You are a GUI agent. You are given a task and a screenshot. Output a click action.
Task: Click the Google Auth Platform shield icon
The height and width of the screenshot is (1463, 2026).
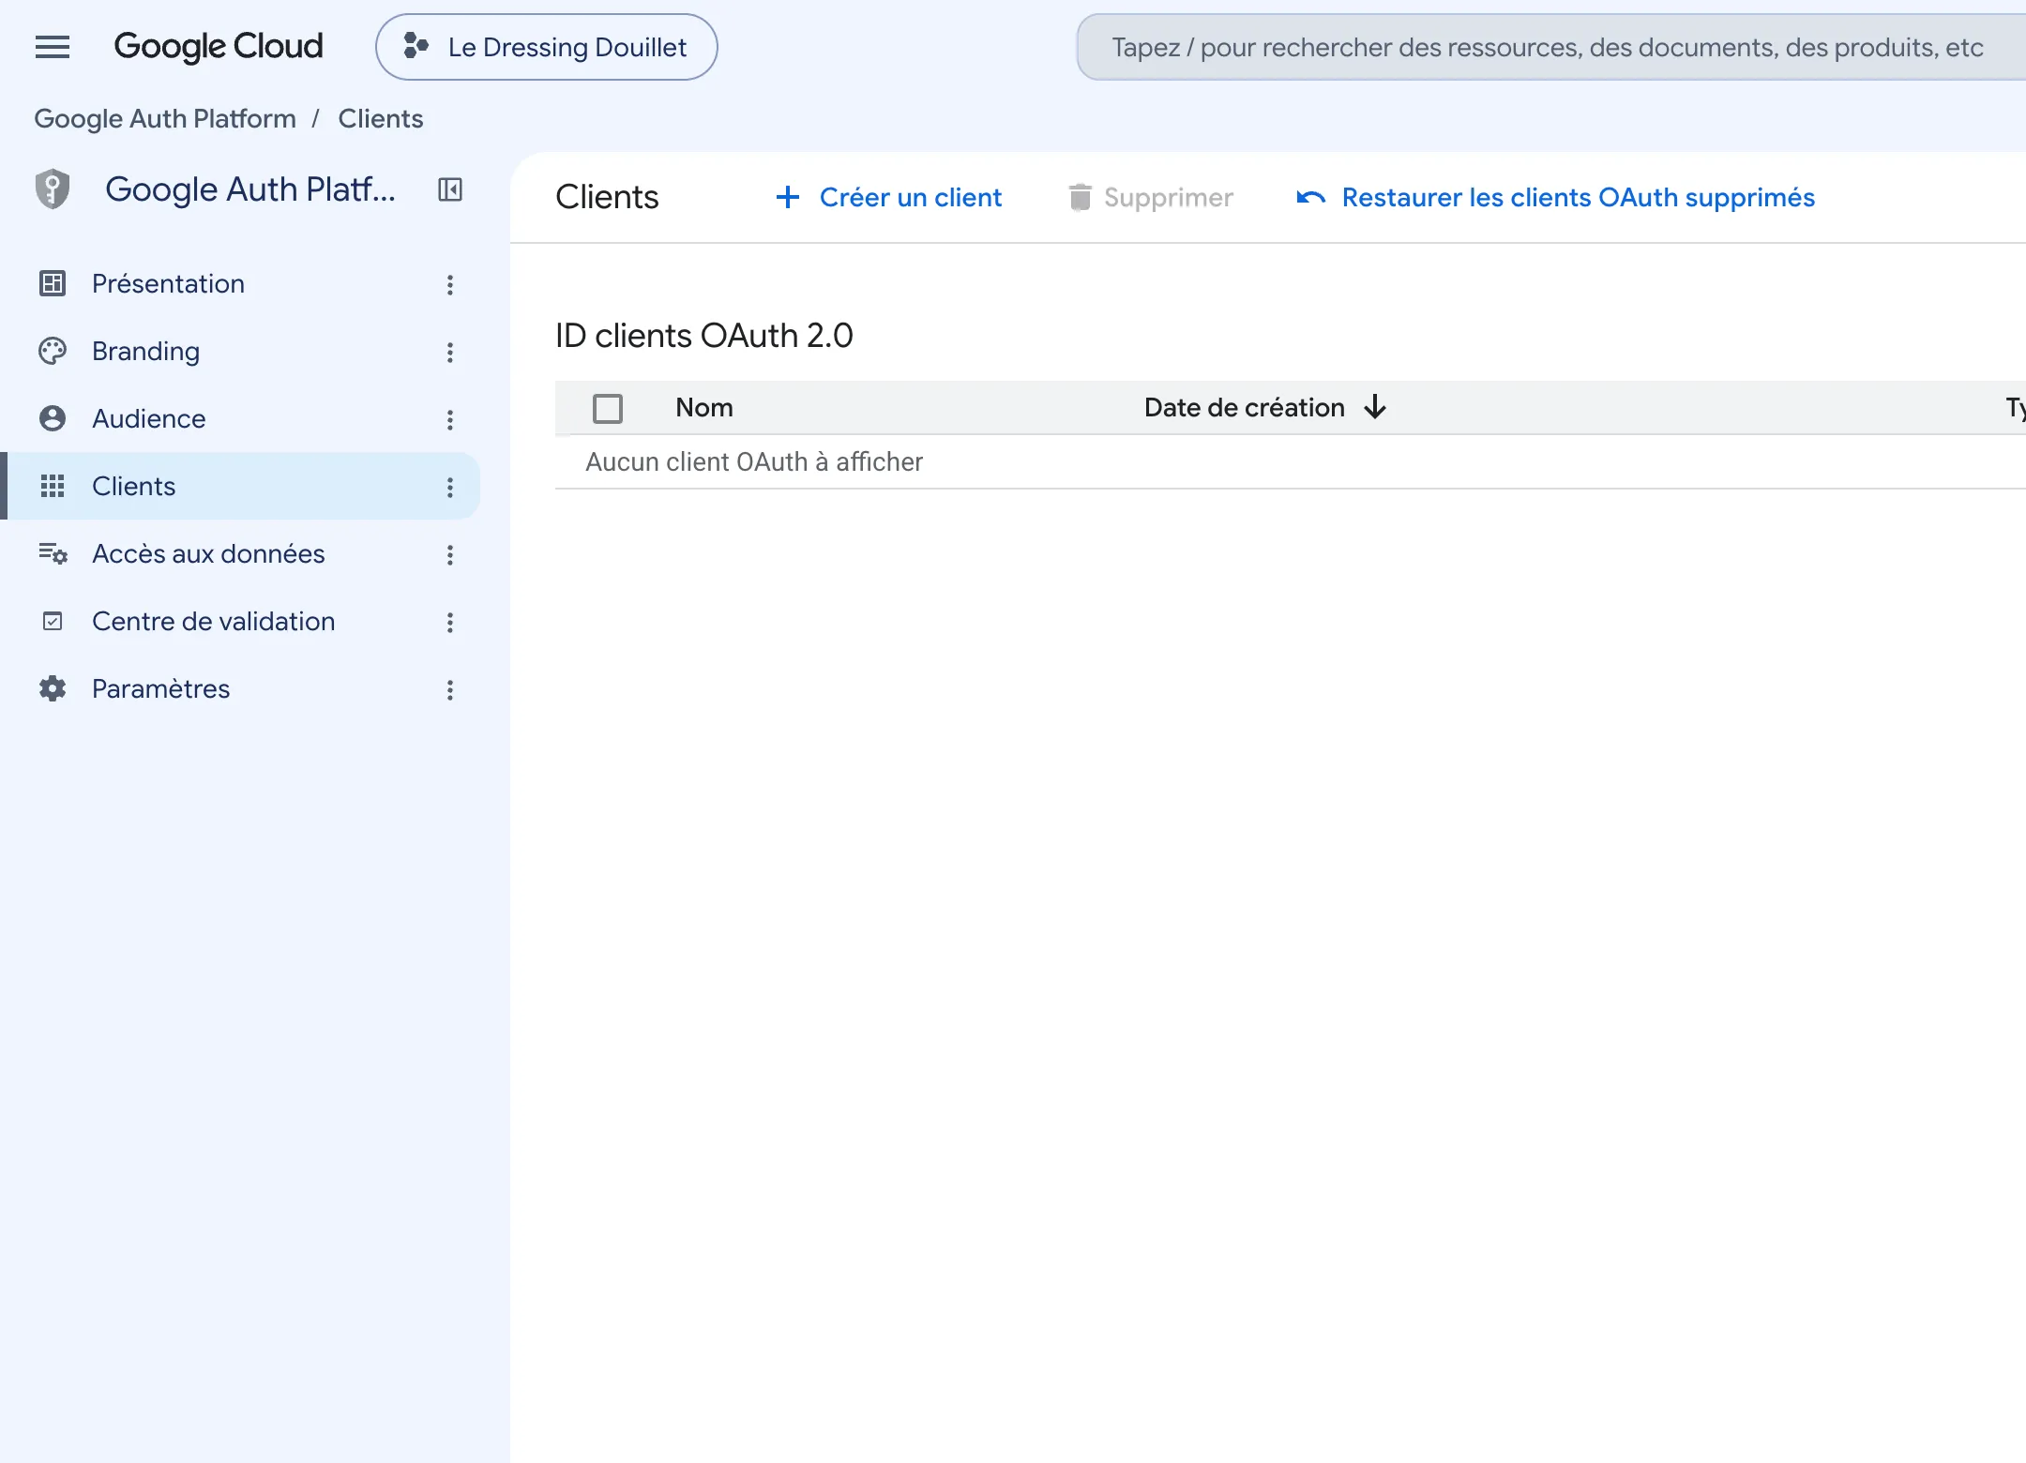click(x=53, y=189)
